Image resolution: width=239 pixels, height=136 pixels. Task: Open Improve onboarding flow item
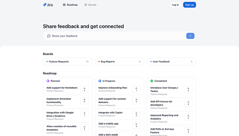tap(113, 88)
